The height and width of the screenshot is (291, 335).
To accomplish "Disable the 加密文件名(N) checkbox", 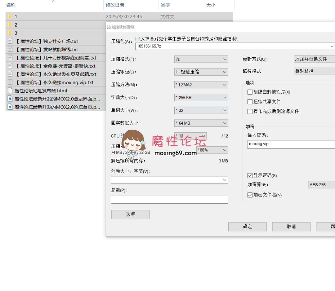I will click(250, 195).
